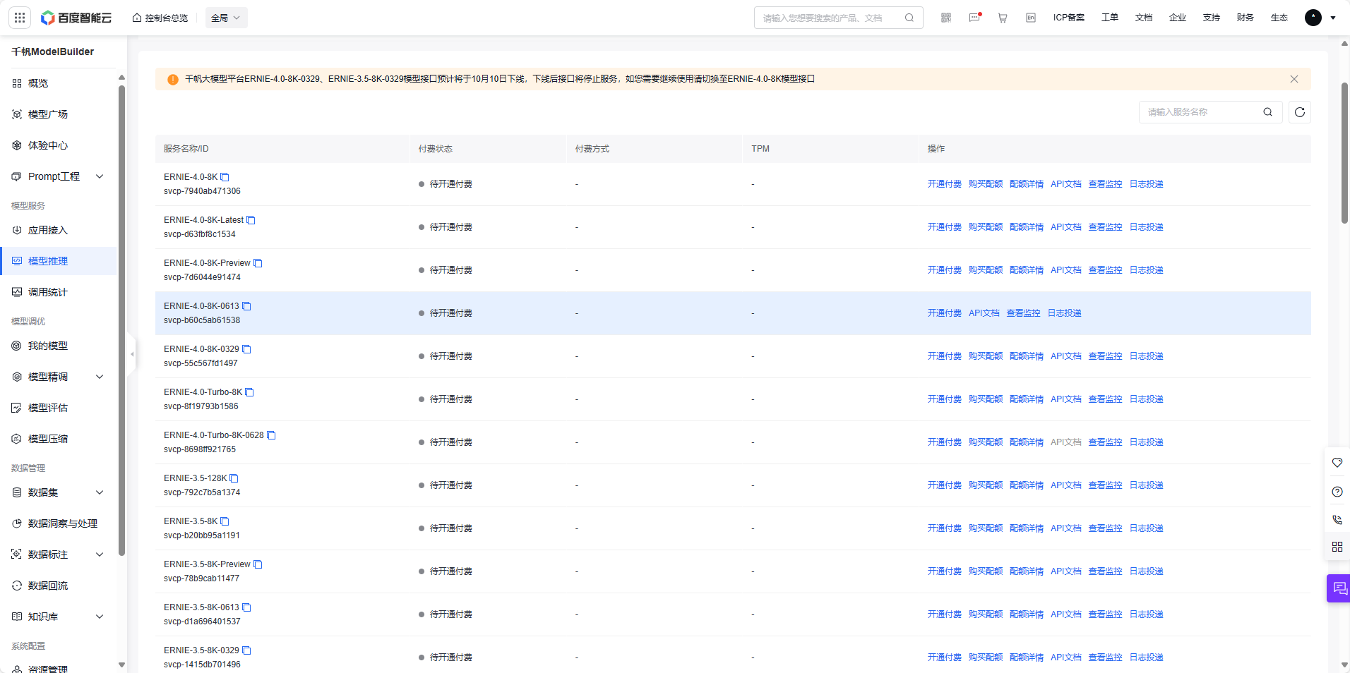This screenshot has height=673, width=1350.
Task: Click the 付费状态 column header
Action: (435, 149)
